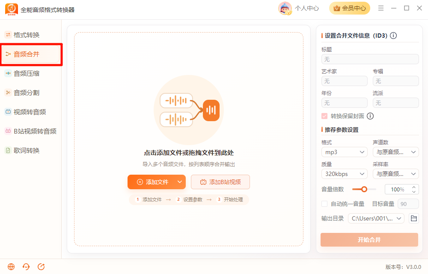Screen dimensions: 428x274
Task: Click the 标题 input field
Action: 370,59
